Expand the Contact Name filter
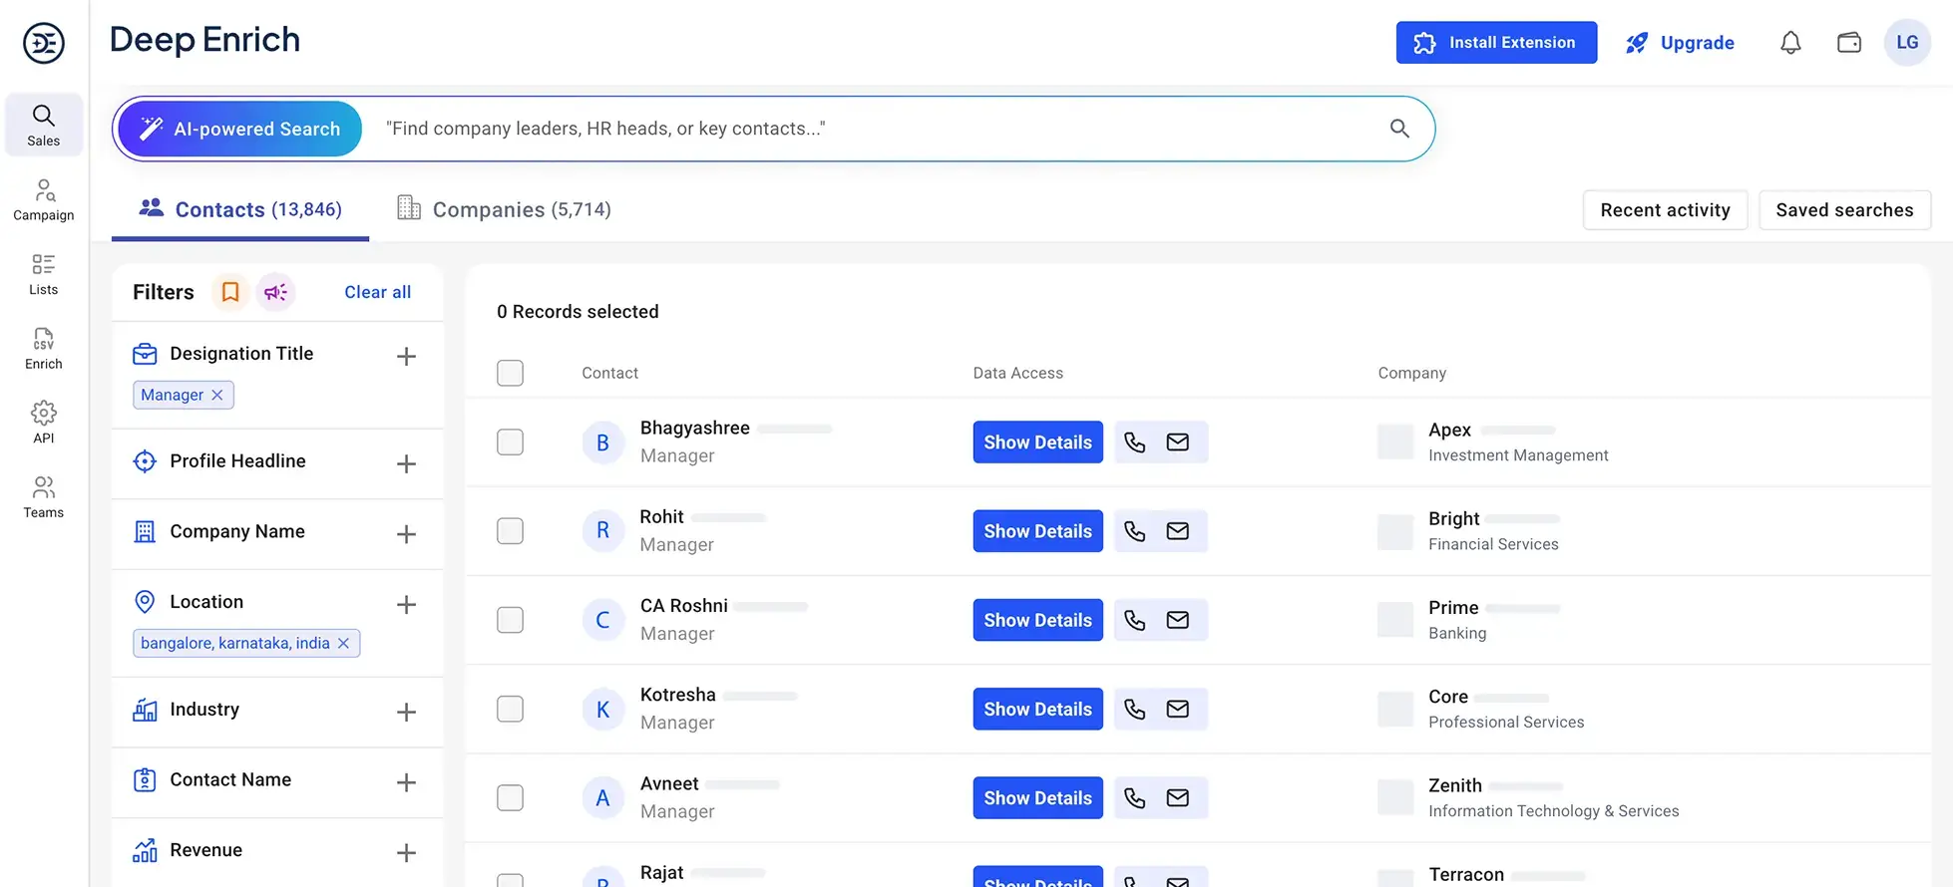Screen dimensions: 1953x887 pos(406,782)
